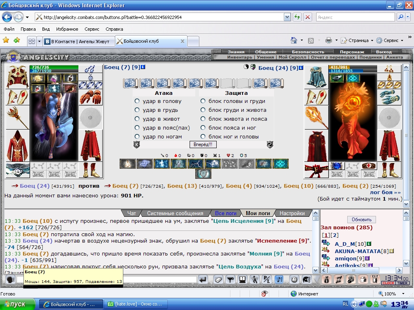The width and height of the screenshot is (414, 310).
Task: Open info icon next to Боец (7) [9]
Action: click(143, 67)
